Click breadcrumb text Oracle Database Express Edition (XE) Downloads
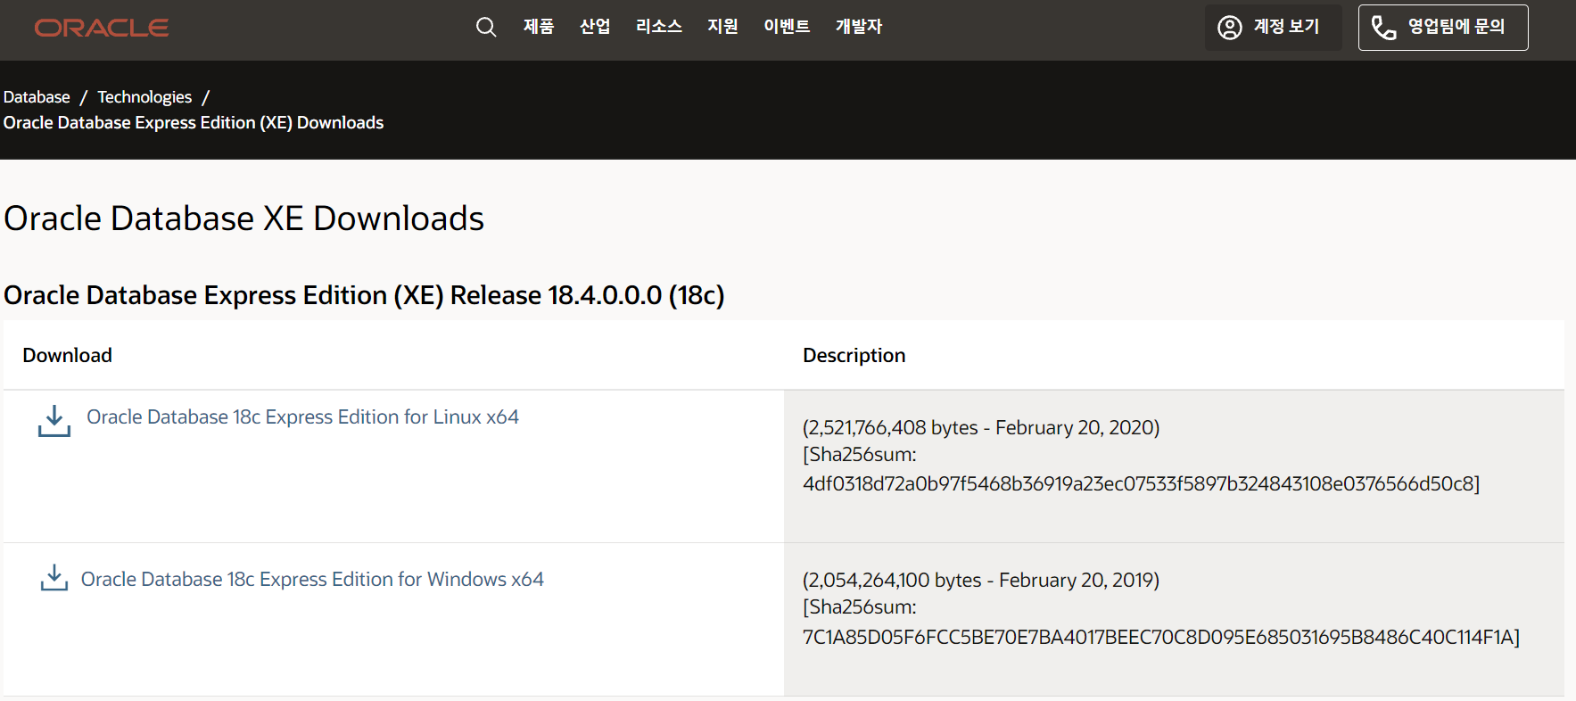 point(194,123)
